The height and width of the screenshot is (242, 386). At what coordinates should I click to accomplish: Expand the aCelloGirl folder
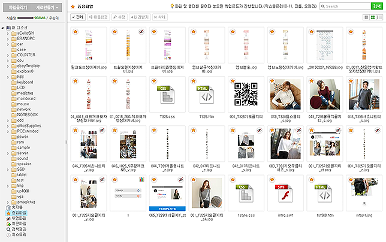tap(8, 33)
